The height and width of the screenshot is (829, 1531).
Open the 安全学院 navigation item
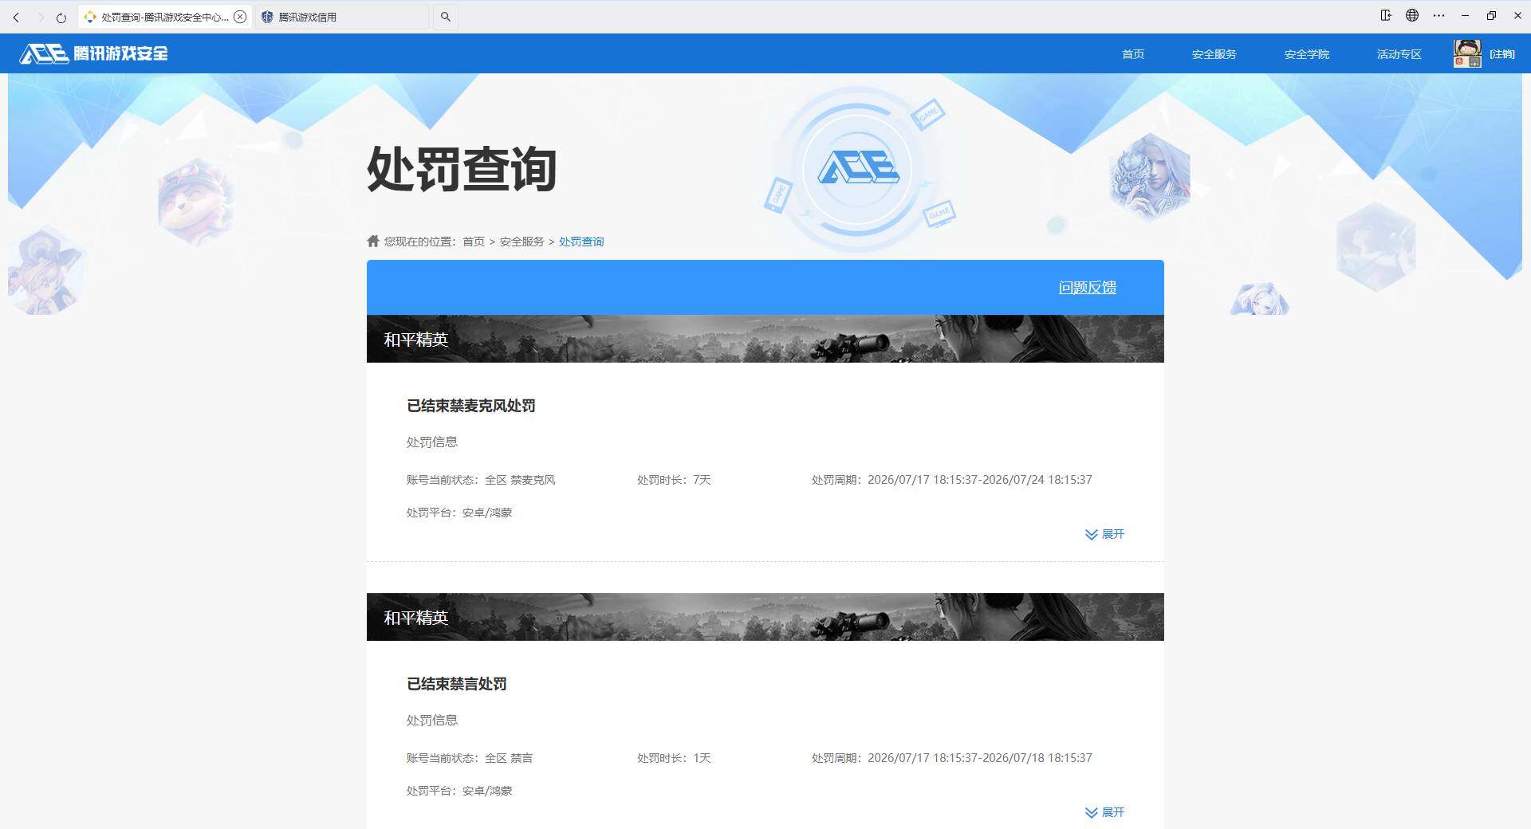pos(1307,54)
